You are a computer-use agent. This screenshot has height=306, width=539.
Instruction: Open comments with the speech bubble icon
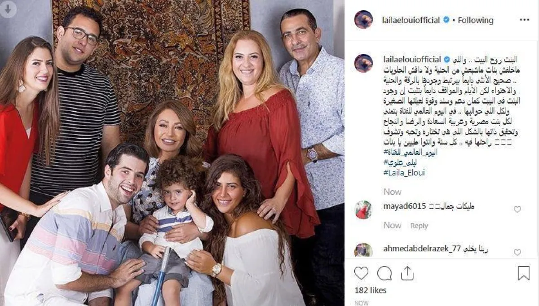point(384,273)
